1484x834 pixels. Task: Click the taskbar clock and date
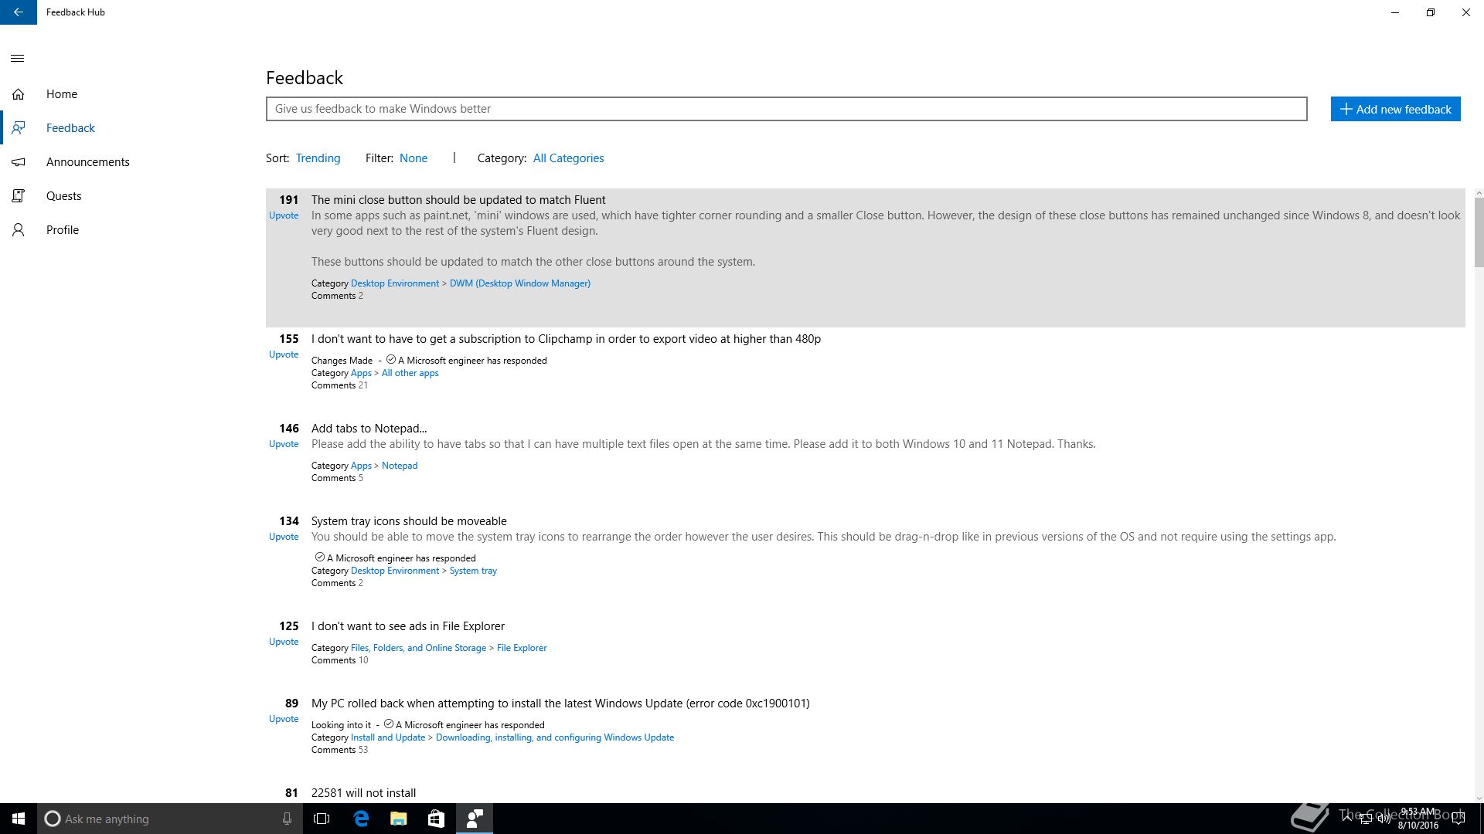pos(1418,819)
